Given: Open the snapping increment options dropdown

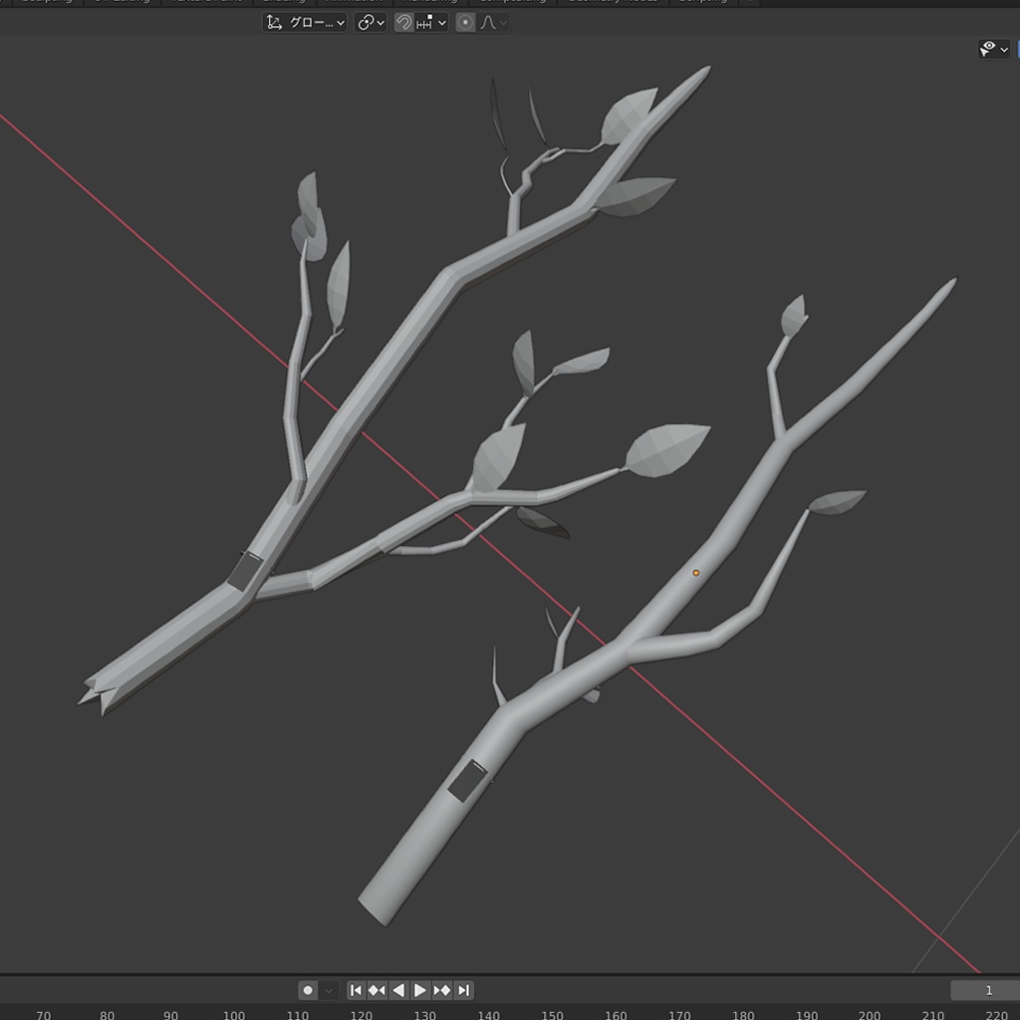Looking at the screenshot, I should coord(431,23).
